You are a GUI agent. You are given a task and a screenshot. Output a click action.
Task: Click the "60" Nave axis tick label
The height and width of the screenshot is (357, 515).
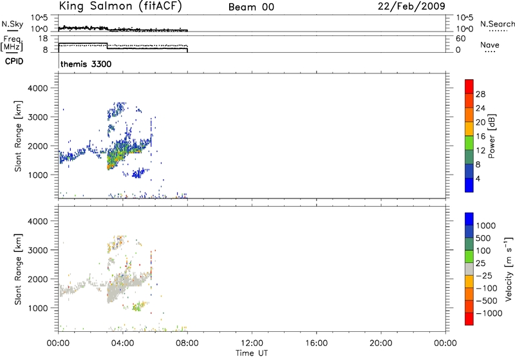click(x=460, y=39)
